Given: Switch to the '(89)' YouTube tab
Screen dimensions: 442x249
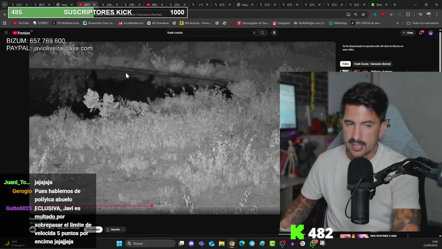Looking at the screenshot, I should pos(154,5).
